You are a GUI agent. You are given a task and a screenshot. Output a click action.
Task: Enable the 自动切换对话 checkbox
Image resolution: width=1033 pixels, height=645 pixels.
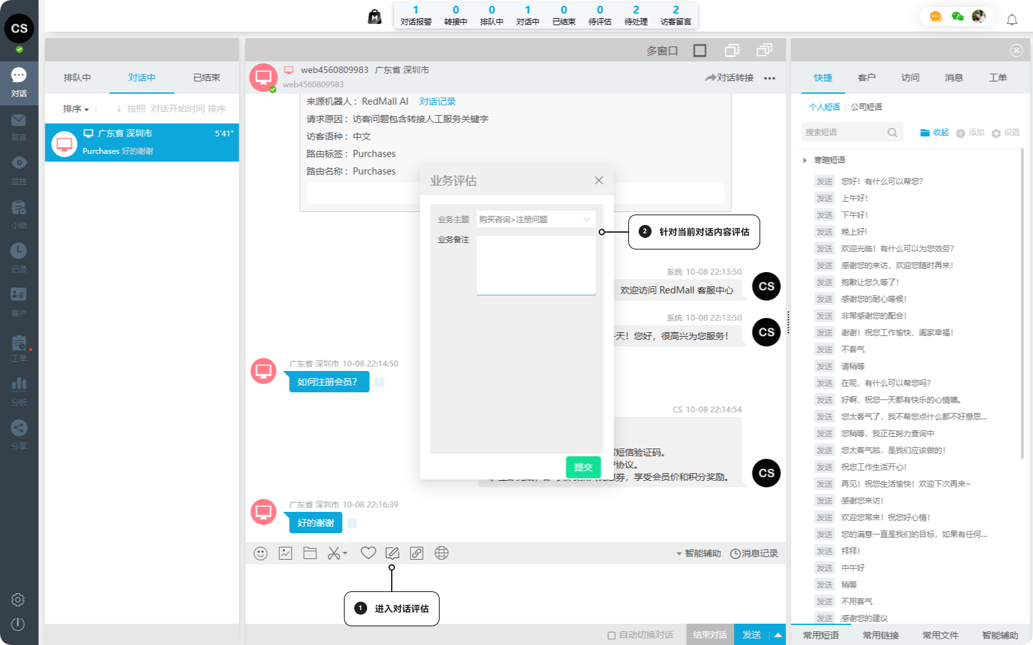coord(612,635)
